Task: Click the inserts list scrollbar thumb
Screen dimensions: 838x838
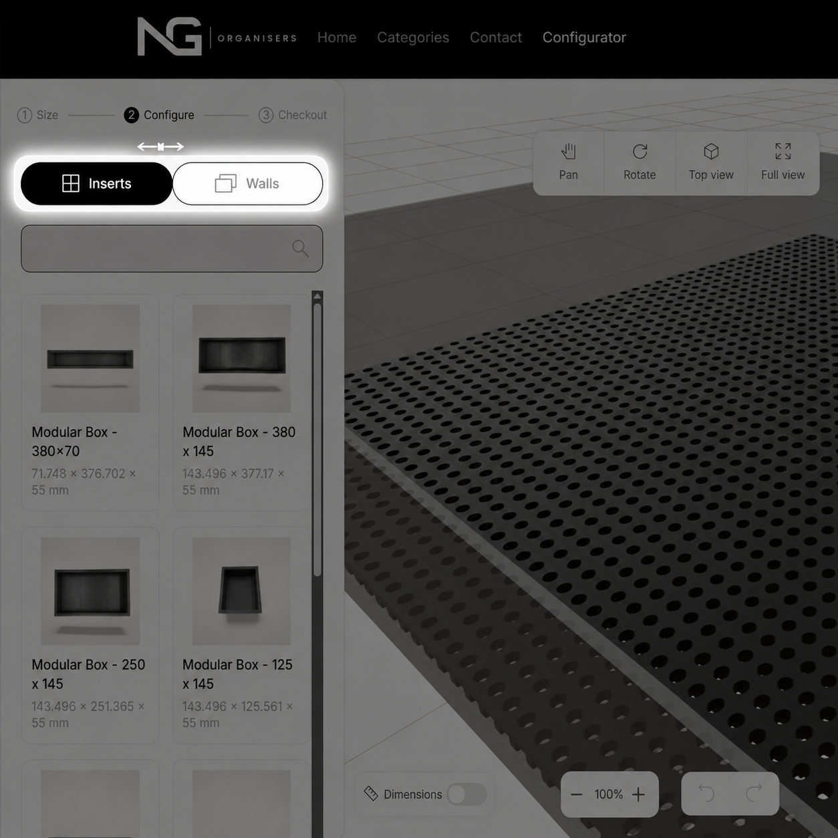Action: tap(317, 440)
